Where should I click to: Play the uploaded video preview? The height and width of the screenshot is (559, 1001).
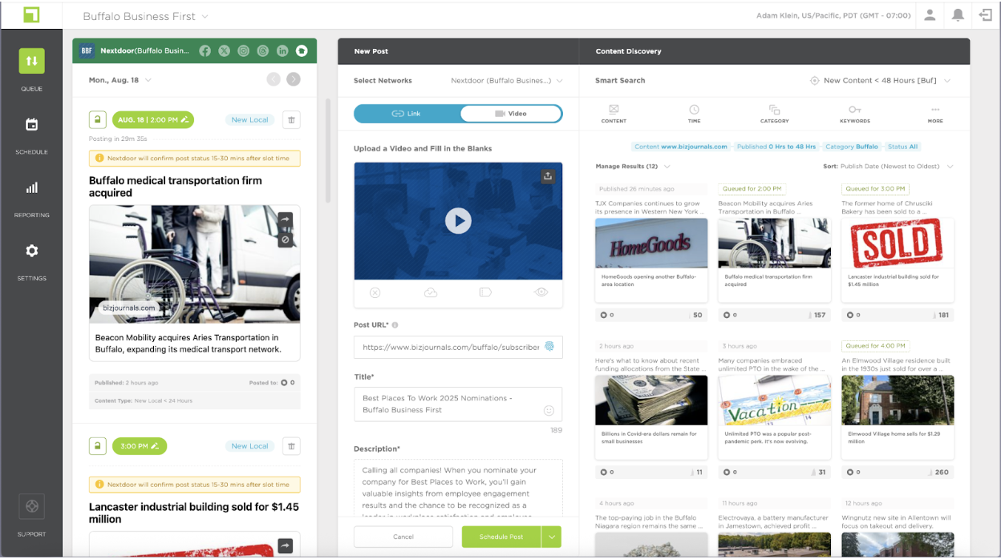(458, 221)
